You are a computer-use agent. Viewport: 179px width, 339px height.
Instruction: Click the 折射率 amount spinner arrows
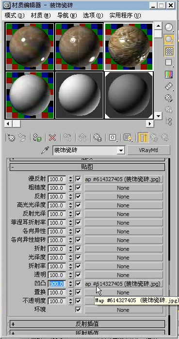click(70, 266)
